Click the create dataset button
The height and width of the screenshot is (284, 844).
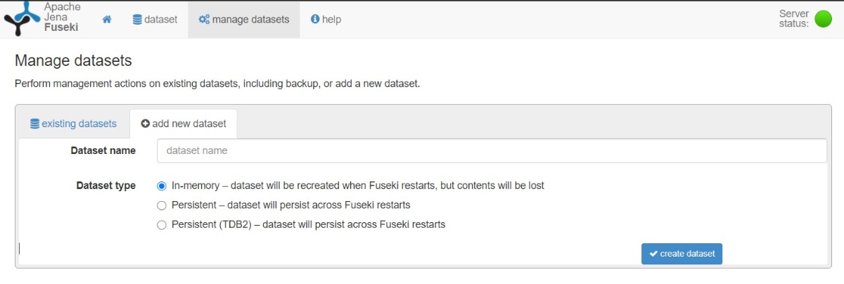[x=682, y=254]
